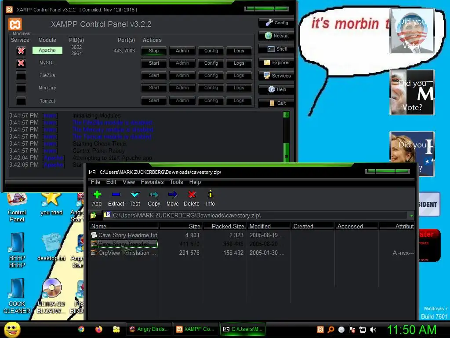Go up one folder level in 7-Zip
Screen dimensions: 450x338
click(x=93, y=215)
